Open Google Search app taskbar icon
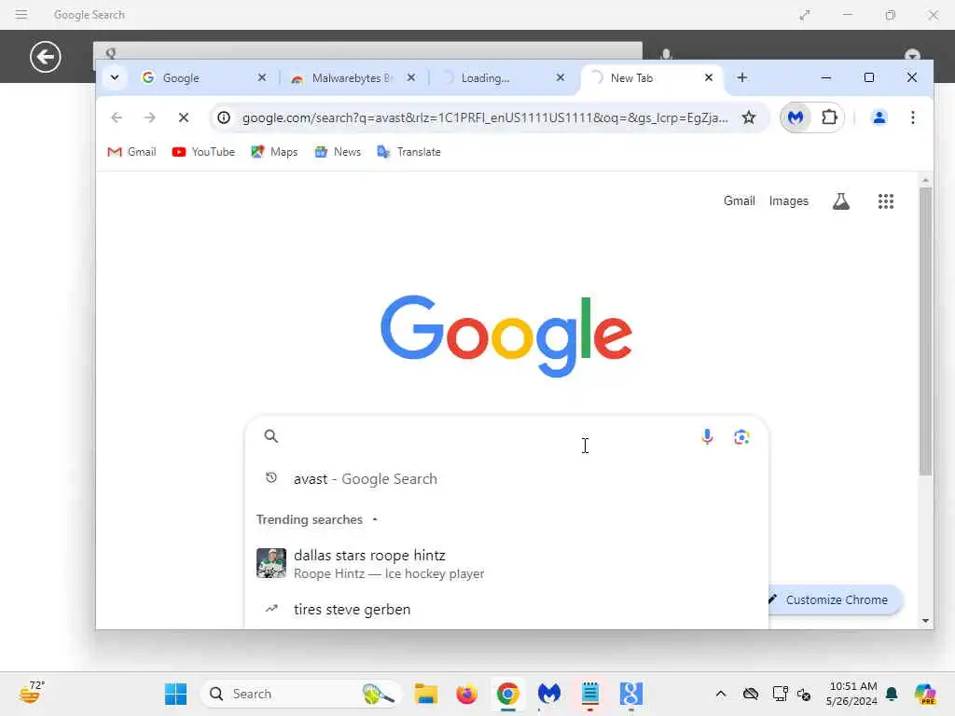 (x=631, y=694)
